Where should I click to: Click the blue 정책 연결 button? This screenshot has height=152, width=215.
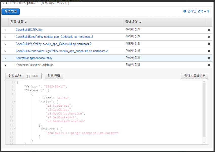(x=11, y=11)
